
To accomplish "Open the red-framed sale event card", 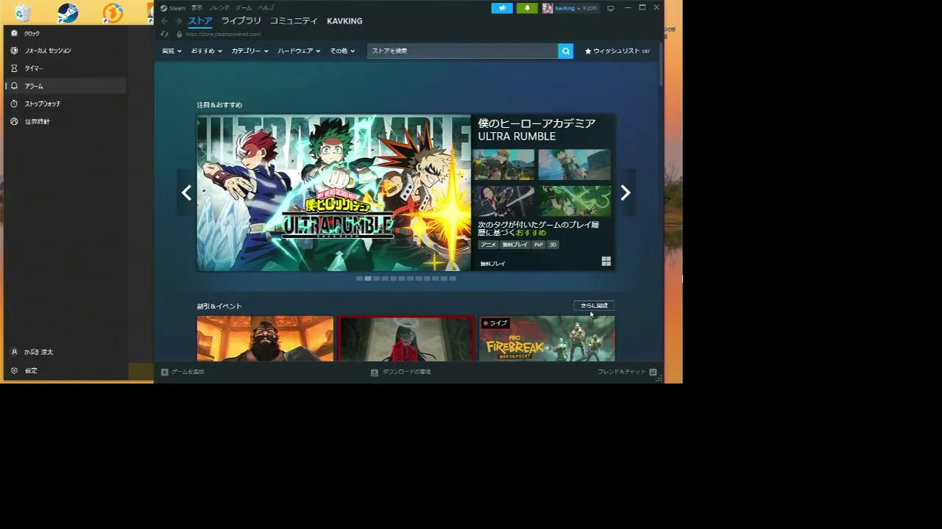I will coord(406,339).
